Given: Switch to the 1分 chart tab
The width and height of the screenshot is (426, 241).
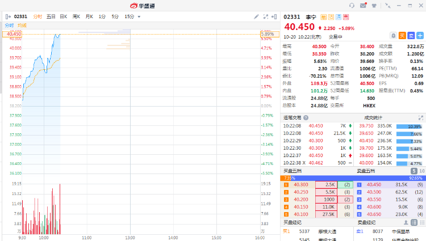Looking at the screenshot, I should click(x=102, y=16).
